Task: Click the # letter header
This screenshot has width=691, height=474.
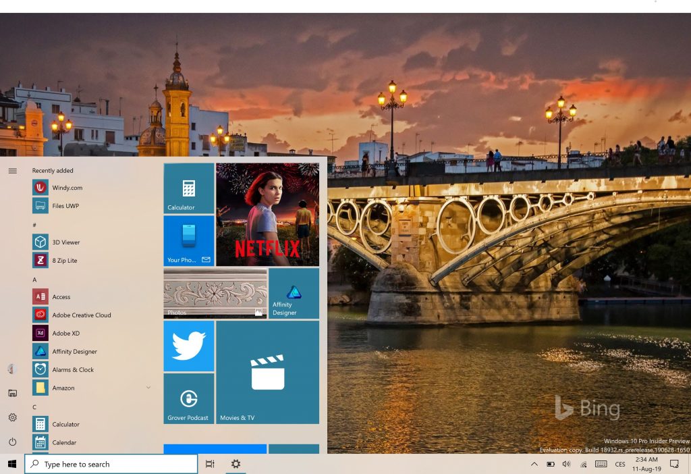Action: pyautogui.click(x=34, y=225)
